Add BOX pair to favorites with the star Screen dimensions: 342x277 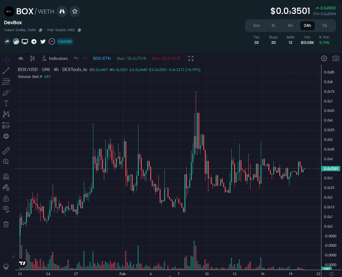click(x=75, y=11)
